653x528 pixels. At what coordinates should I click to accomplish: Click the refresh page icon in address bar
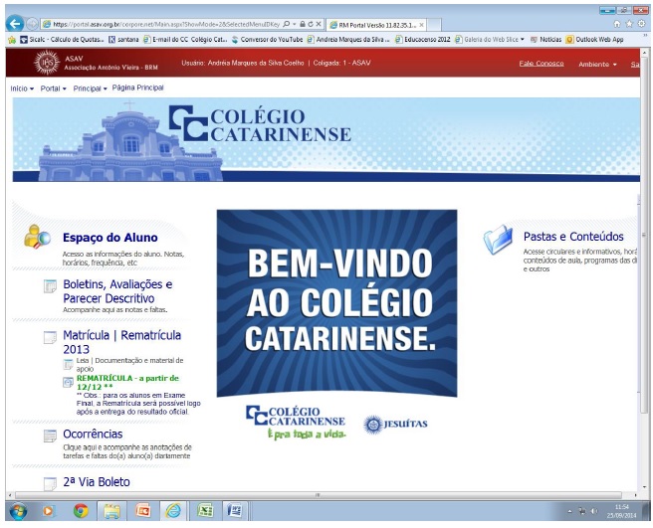(x=311, y=24)
